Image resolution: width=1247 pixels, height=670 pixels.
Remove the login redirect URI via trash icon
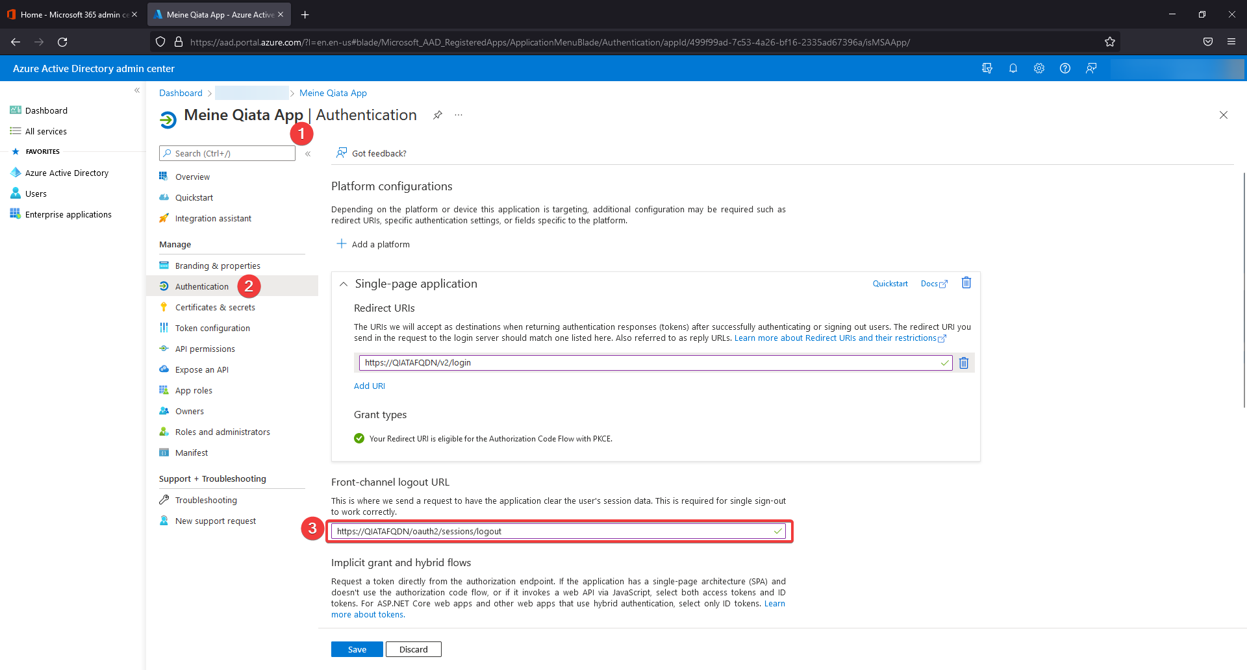coord(963,363)
